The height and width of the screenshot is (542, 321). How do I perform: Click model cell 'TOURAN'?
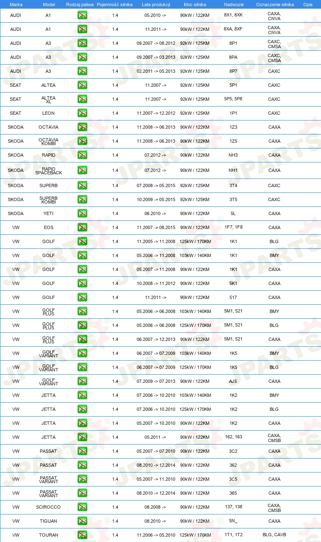coord(48,535)
